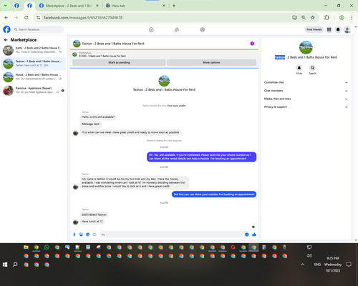Open Opera browser from the taskbar
The width and height of the screenshot is (358, 286).
click(x=233, y=247)
